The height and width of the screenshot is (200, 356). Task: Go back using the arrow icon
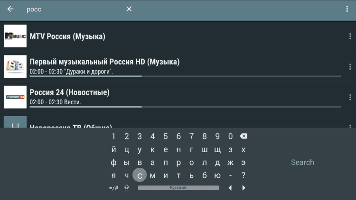tap(10, 9)
